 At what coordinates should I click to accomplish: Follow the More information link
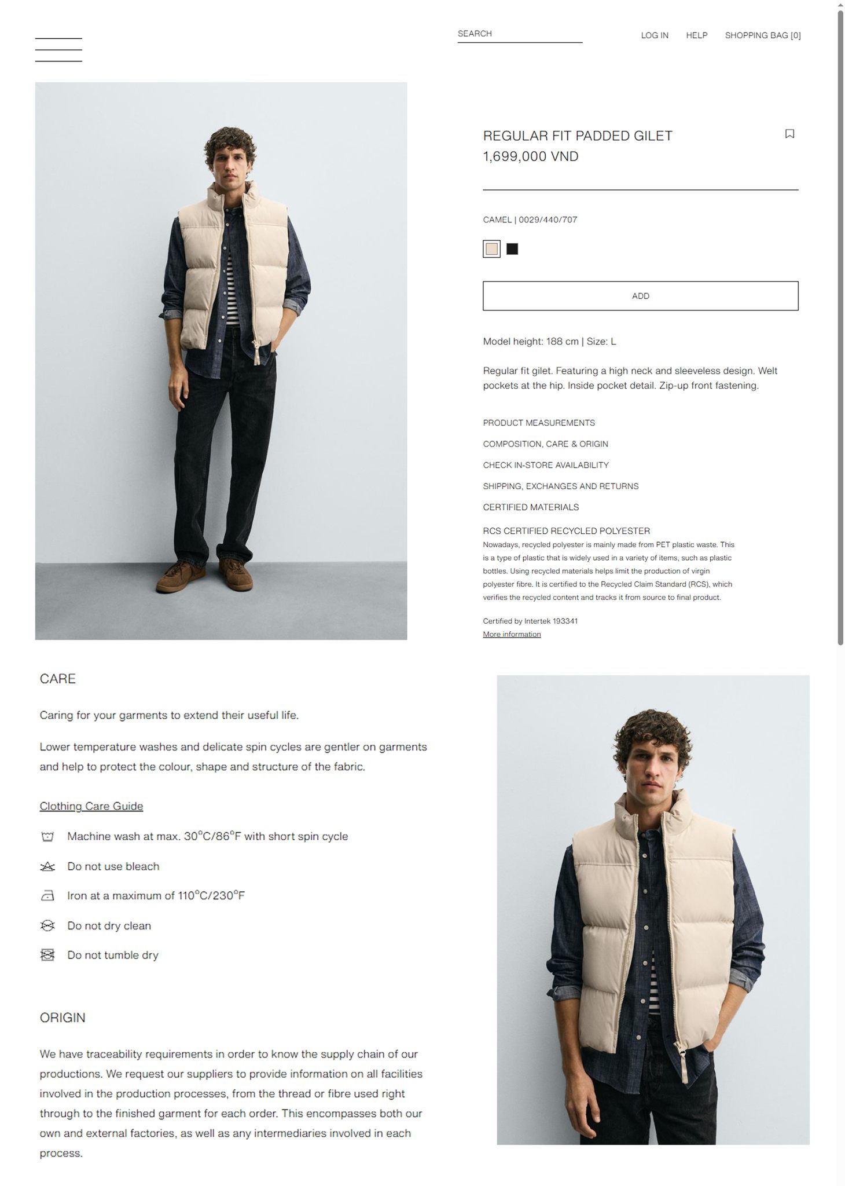tap(512, 634)
